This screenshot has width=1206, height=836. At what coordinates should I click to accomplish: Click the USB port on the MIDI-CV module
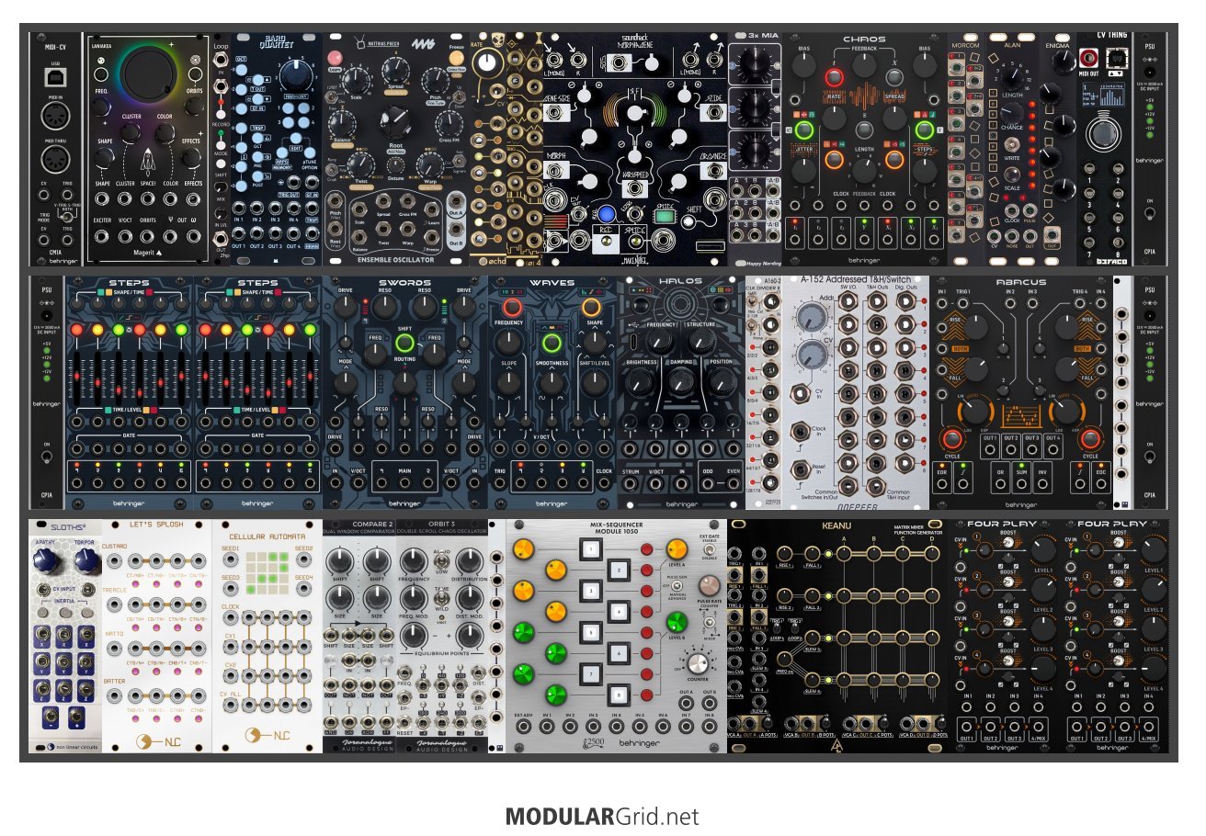click(55, 76)
